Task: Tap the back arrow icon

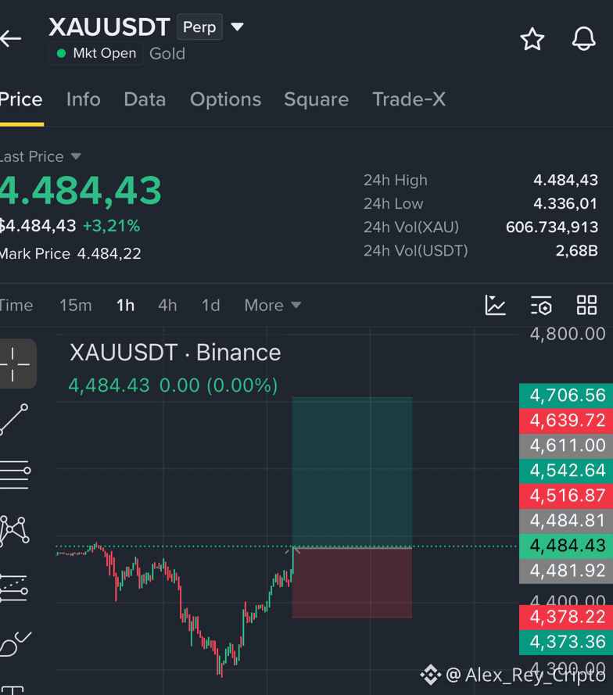Action: pos(11,38)
